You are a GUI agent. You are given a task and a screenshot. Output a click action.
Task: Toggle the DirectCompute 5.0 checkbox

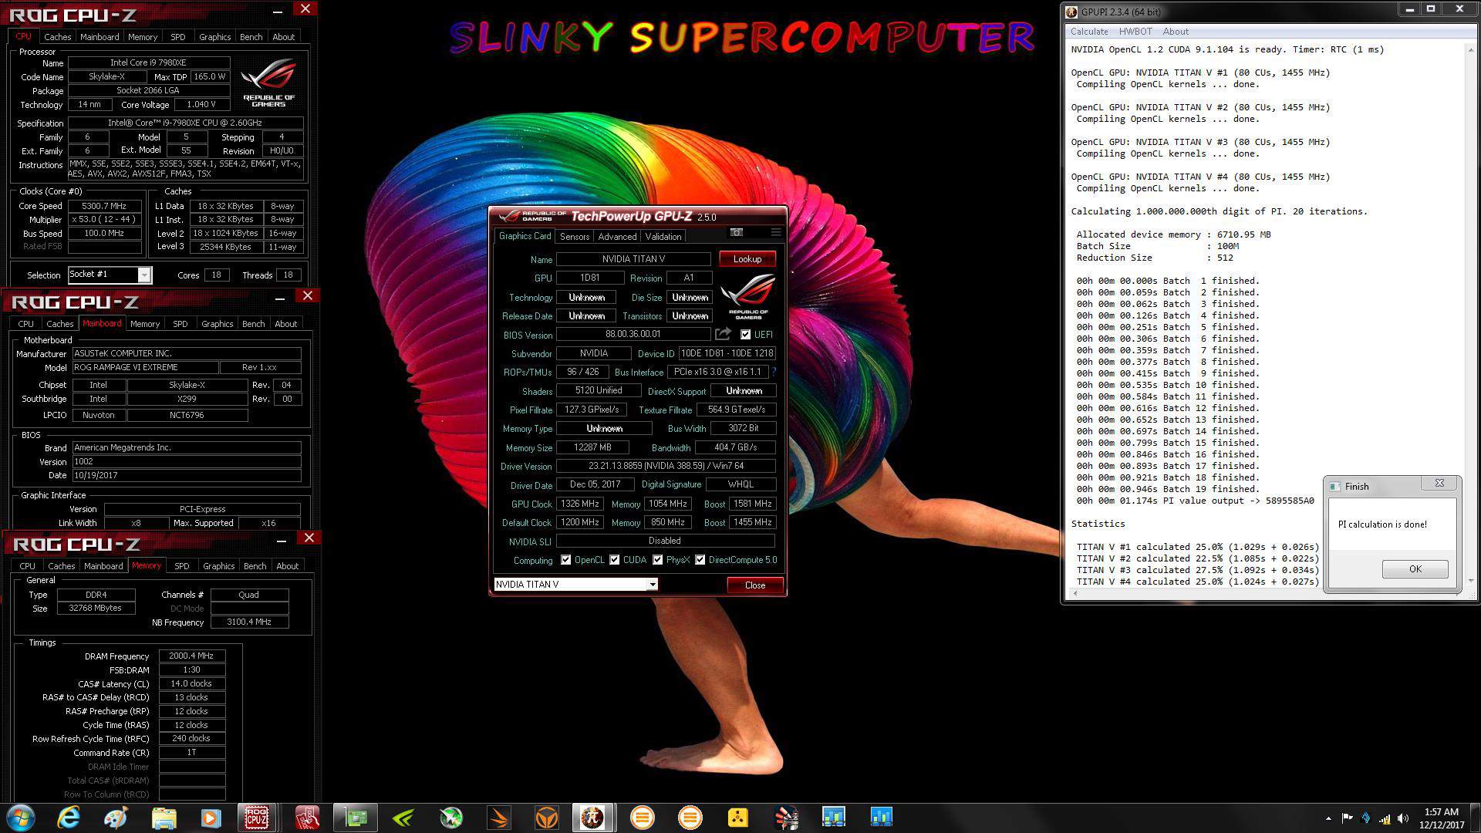pyautogui.click(x=700, y=560)
